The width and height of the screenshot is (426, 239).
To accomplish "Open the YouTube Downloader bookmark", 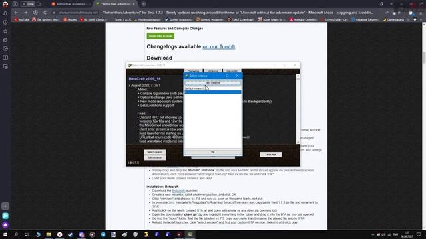I will [304, 19].
